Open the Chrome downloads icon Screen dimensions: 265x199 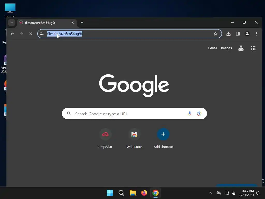click(x=228, y=34)
